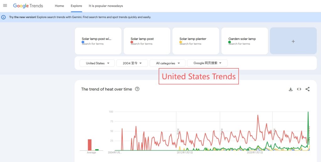321x162 pixels.
Task: Open the Google search type dropdown
Action: point(207,63)
